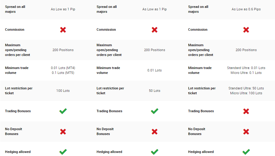Select the "As Low as 0.6 Pips" spread value
The width and height of the screenshot is (275, 156).
point(246,9)
